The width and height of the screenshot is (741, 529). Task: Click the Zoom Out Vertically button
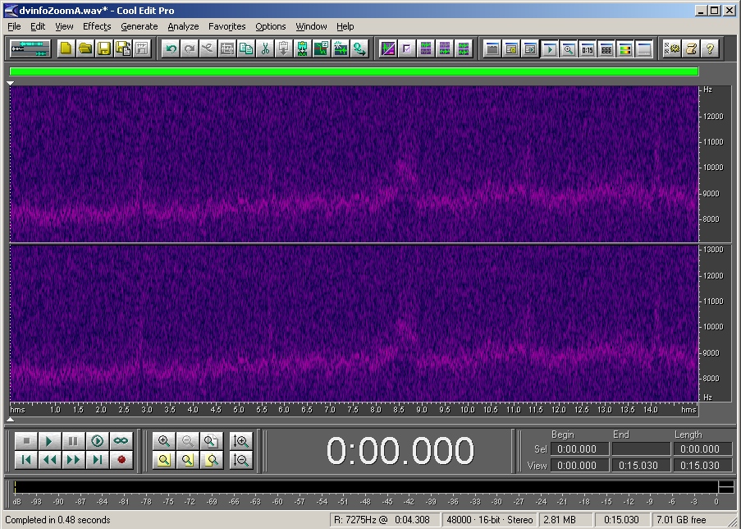241,460
